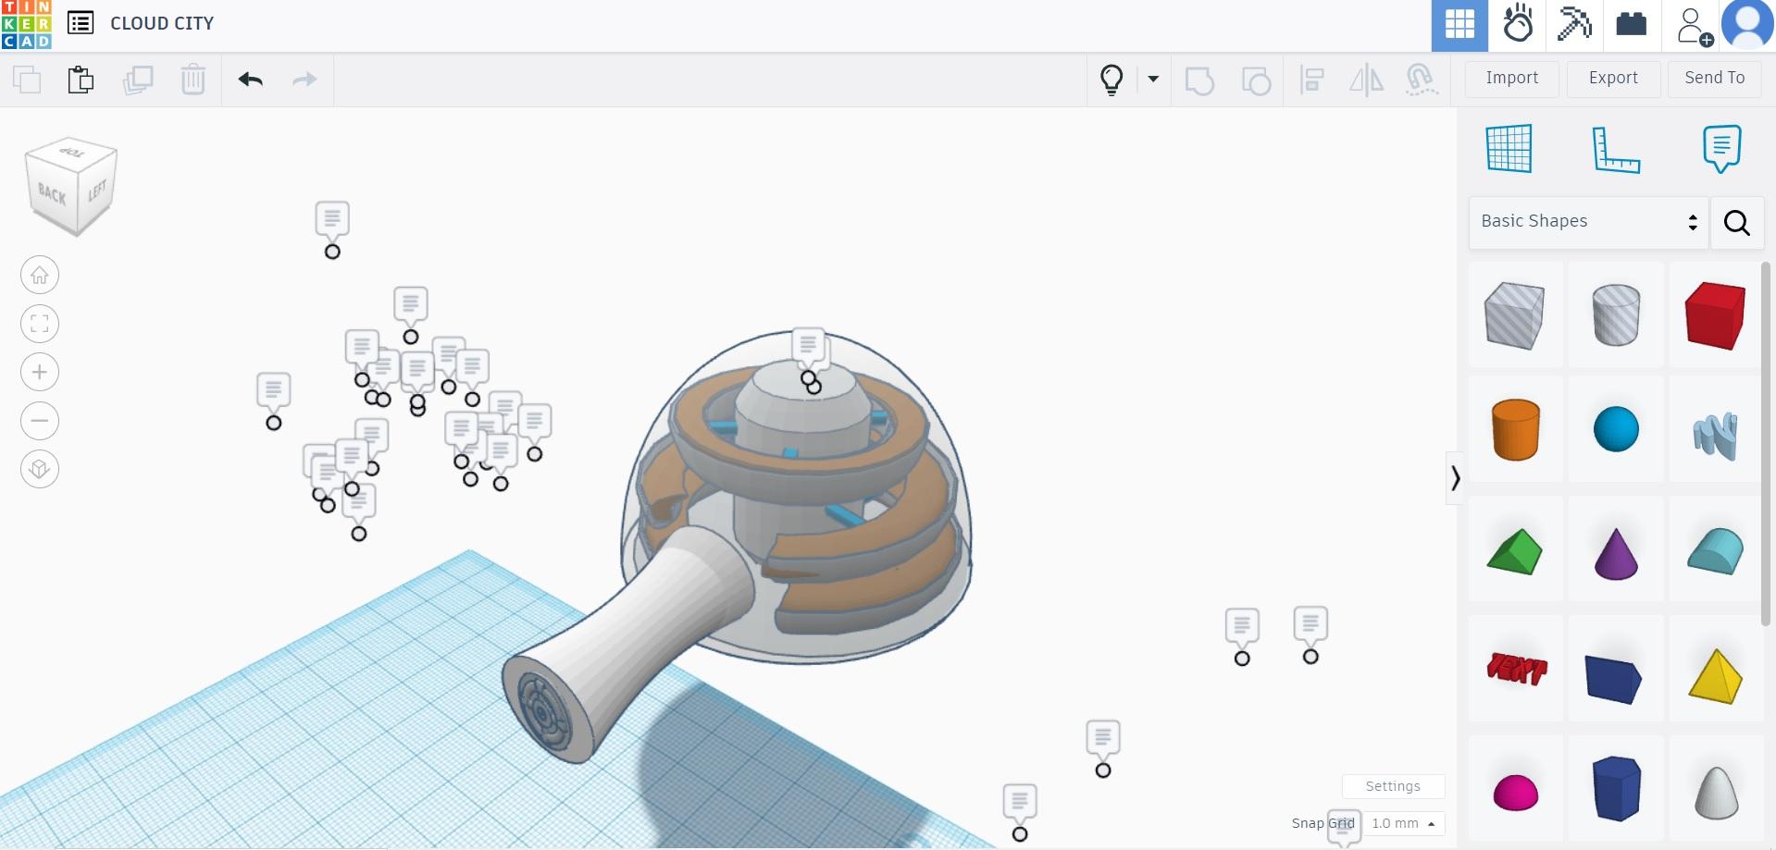Viewport: 1776px width, 850px height.
Task: Invite collaborators with add-person icon
Action: 1693,25
